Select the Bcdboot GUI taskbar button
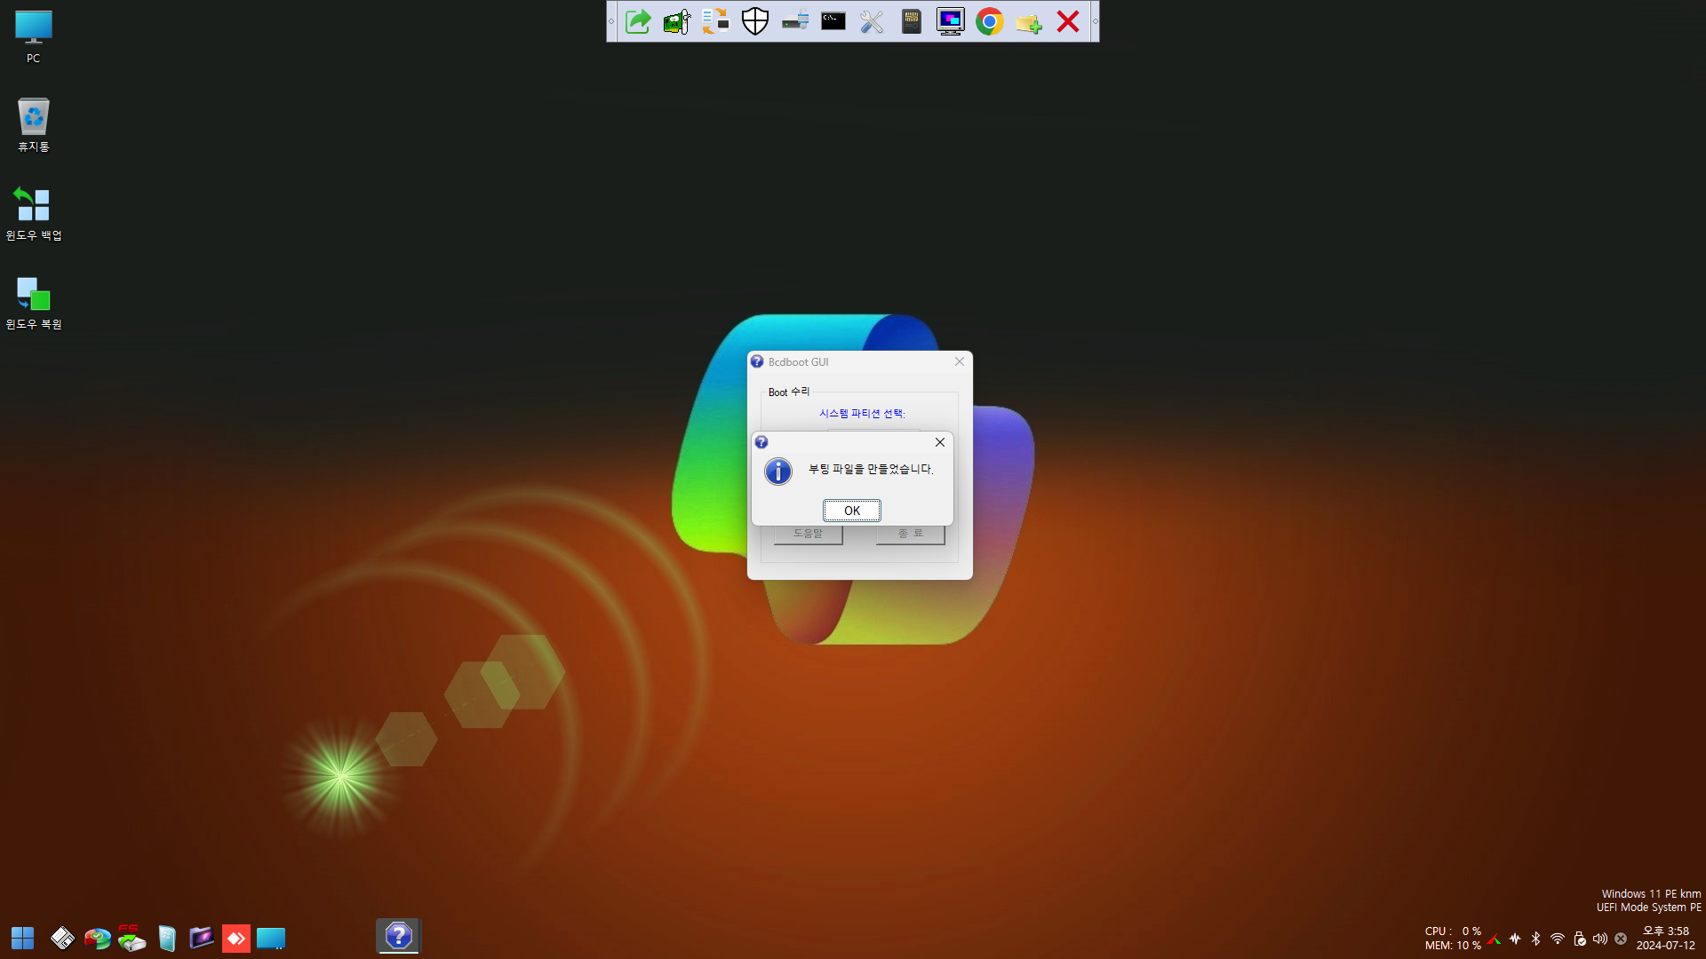Image resolution: width=1706 pixels, height=959 pixels. [x=398, y=936]
